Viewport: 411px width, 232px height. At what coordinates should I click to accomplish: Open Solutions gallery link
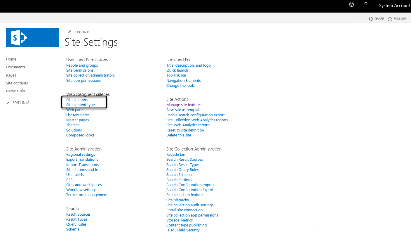tap(74, 130)
